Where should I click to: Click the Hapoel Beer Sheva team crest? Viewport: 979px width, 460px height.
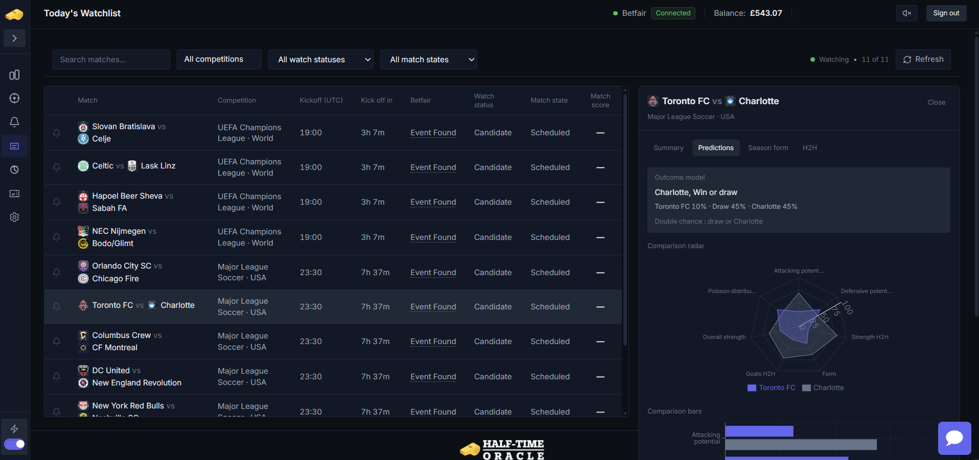click(83, 196)
